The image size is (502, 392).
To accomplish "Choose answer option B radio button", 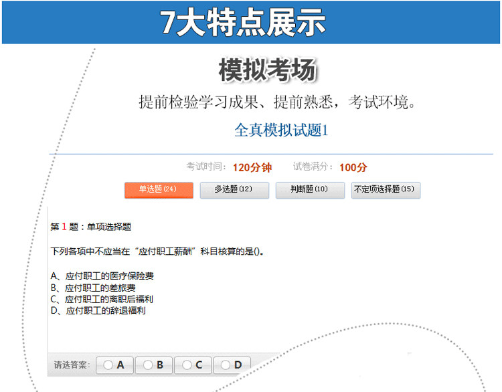I will point(148,365).
